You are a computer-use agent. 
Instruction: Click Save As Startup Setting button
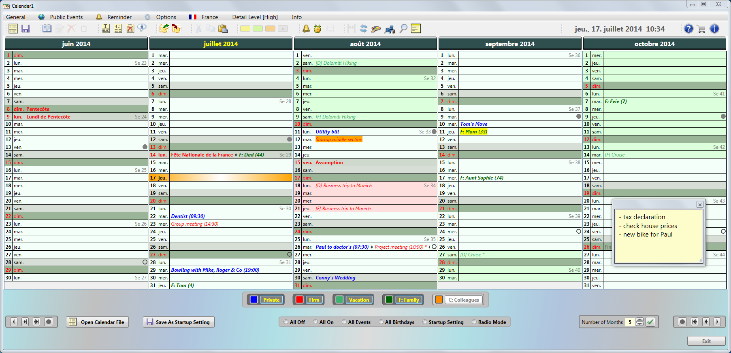(179, 322)
